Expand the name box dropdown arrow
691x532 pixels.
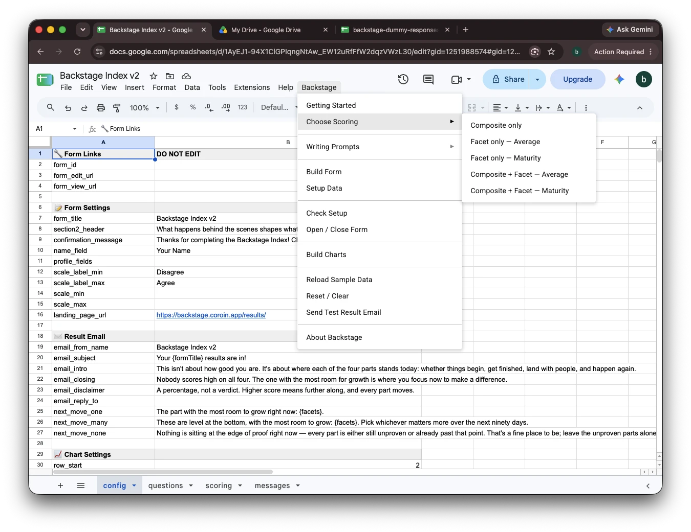75,129
